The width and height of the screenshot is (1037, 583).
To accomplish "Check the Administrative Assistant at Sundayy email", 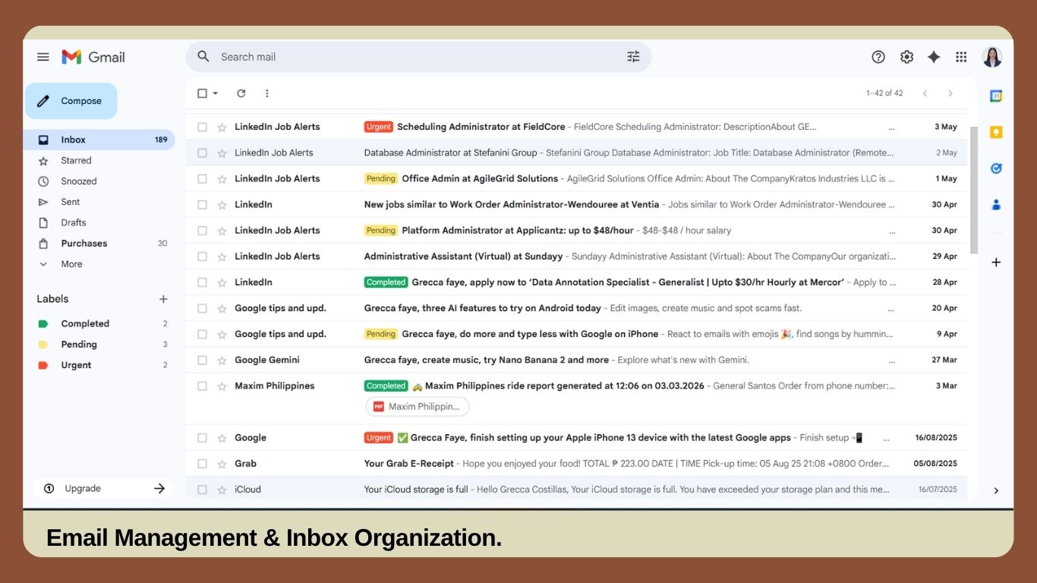I will tap(202, 256).
